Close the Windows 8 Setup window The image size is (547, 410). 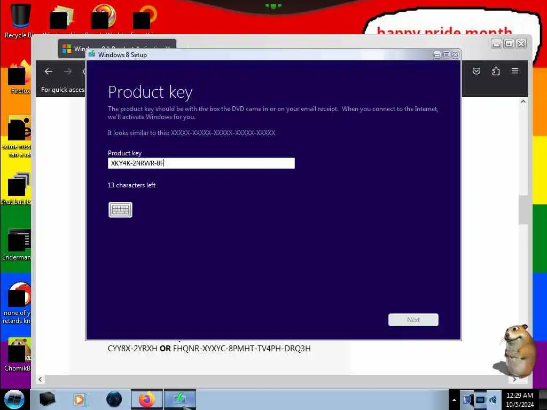tap(455, 55)
